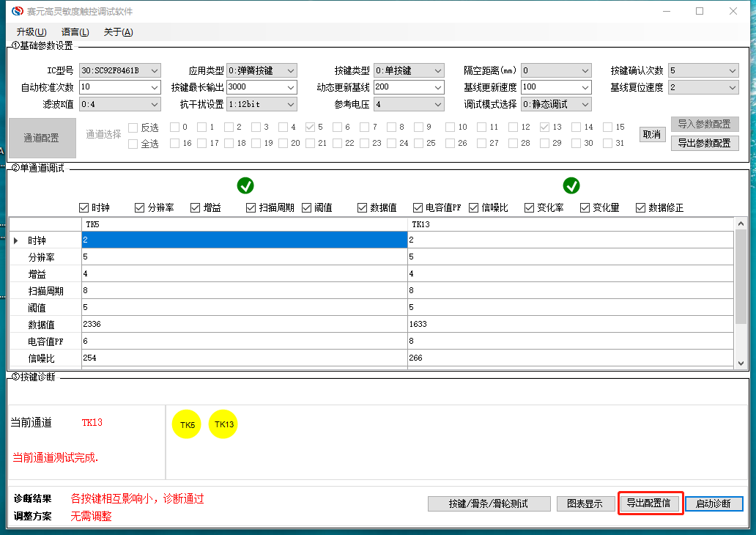This screenshot has height=535, width=756.
Task: Toggle the 信噪比 checkbox
Action: [473, 208]
